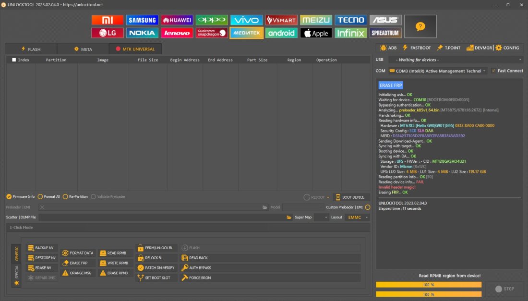Click the FORCE BROM button
Viewport: 528px width, 301px height.
pos(270,278)
